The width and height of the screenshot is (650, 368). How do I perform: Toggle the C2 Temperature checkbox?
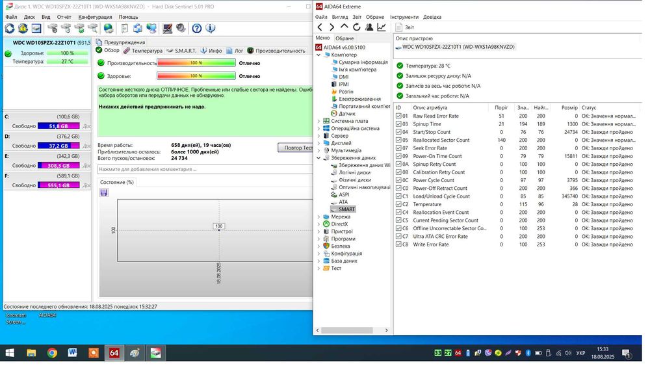(398, 204)
